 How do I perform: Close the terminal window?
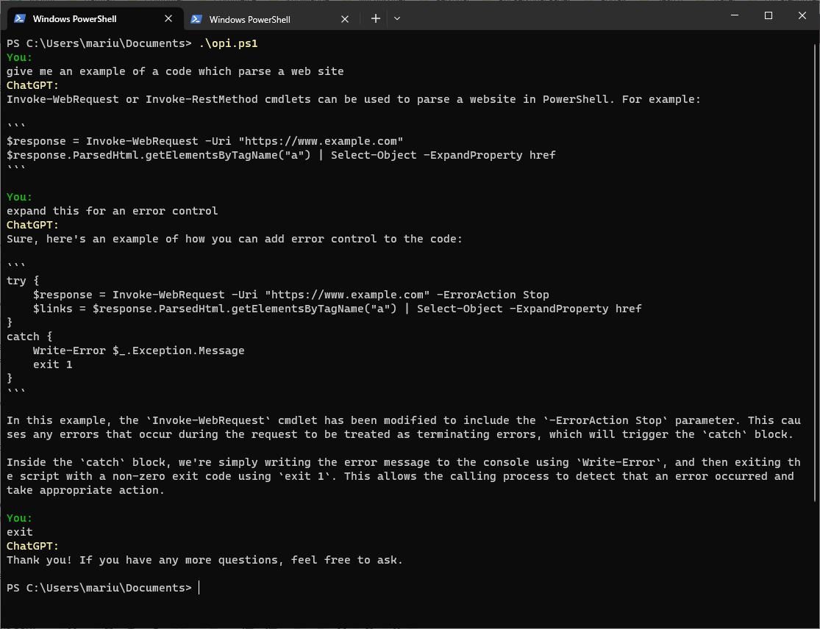[x=802, y=15]
